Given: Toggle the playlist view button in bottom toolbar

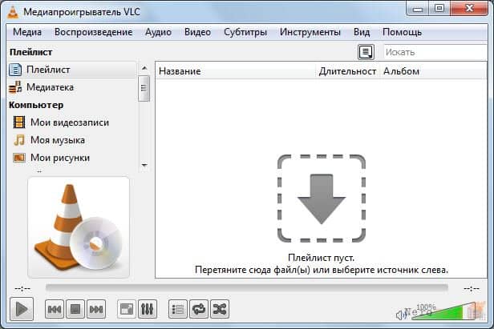Looking at the screenshot, I should 178,309.
